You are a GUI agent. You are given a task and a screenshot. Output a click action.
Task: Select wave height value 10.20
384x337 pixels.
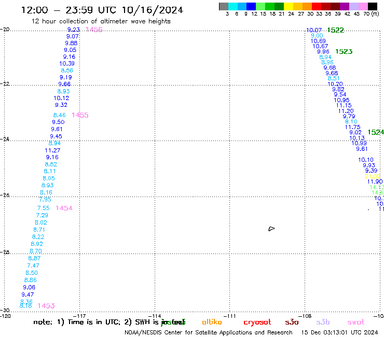[x=335, y=84]
